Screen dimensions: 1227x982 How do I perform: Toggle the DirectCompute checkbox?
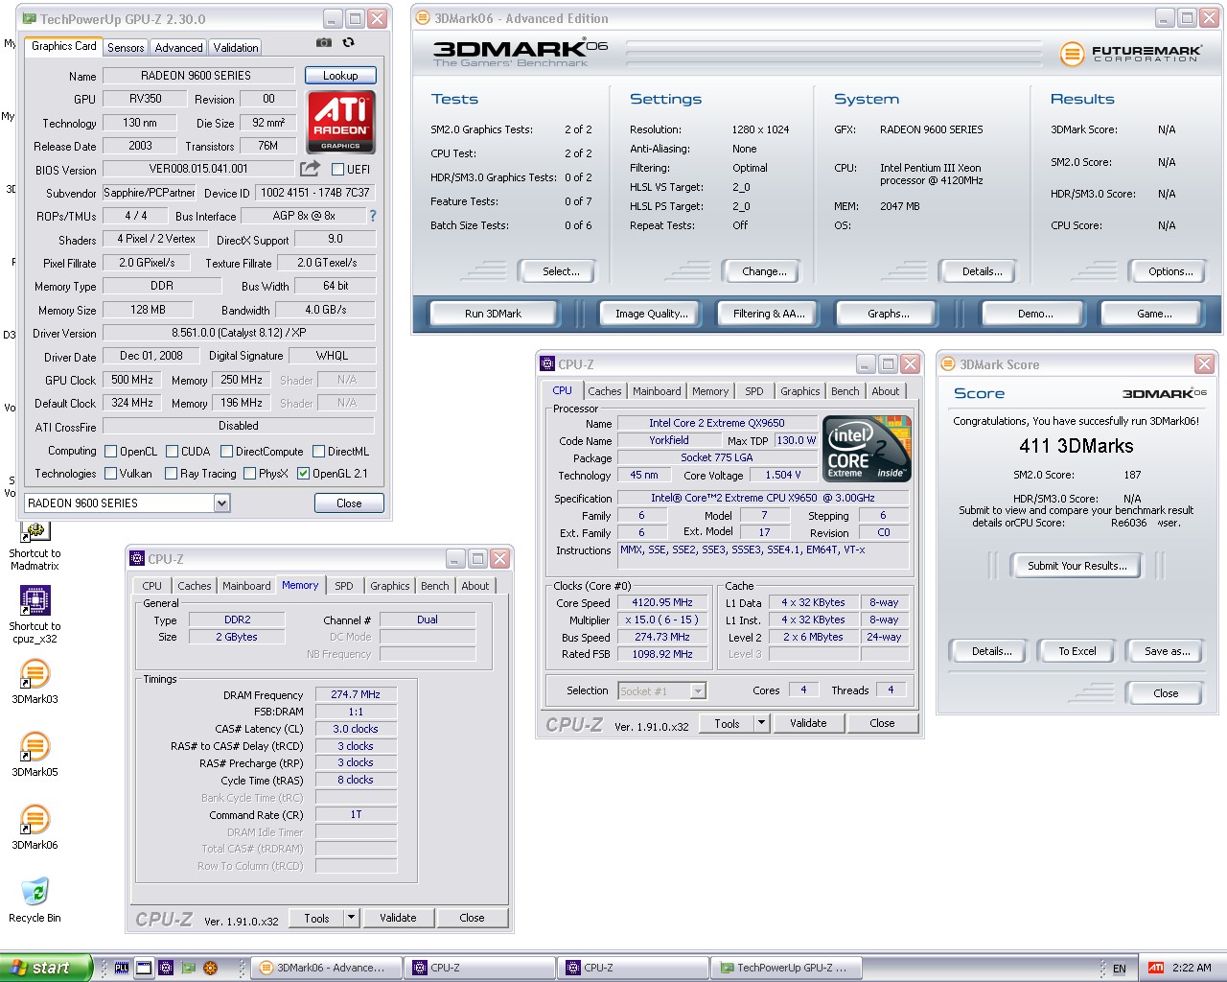(x=226, y=451)
